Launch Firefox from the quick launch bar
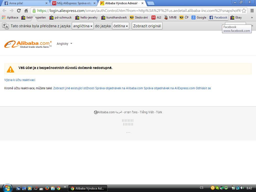 pyautogui.click(x=47, y=188)
